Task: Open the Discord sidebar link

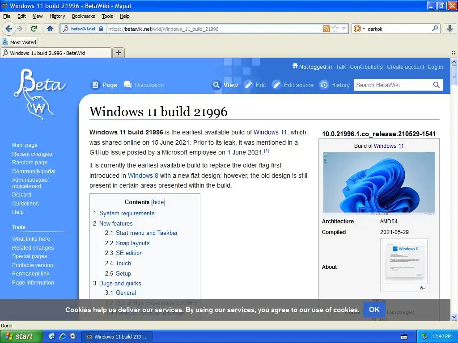Action: point(21,195)
